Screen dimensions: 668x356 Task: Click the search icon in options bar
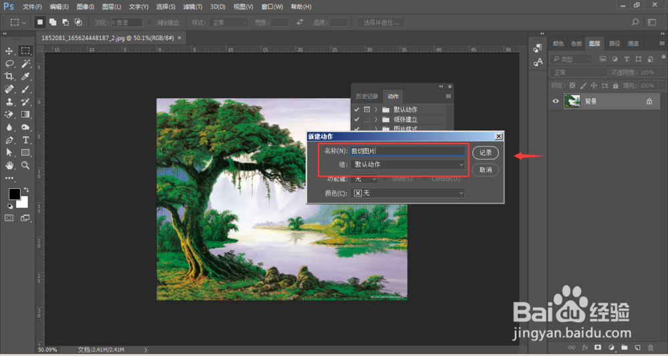(635, 22)
